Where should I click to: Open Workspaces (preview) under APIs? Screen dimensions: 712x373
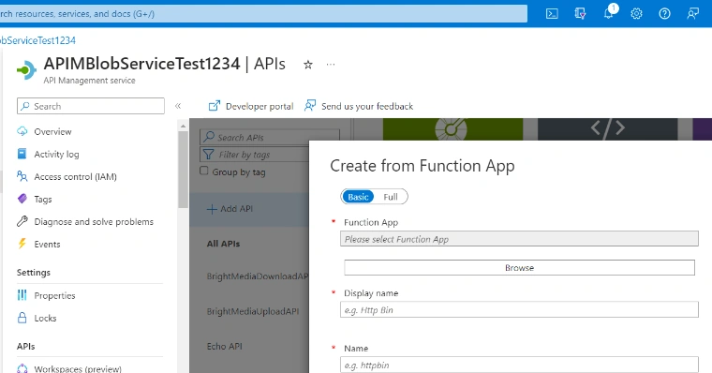78,368
